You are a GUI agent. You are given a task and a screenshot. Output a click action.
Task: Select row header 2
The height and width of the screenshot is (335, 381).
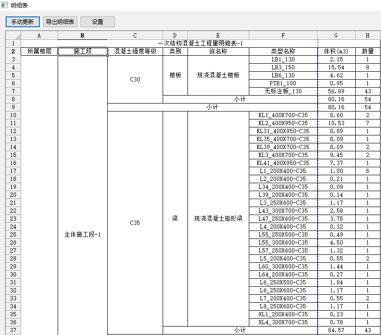pos(13,52)
